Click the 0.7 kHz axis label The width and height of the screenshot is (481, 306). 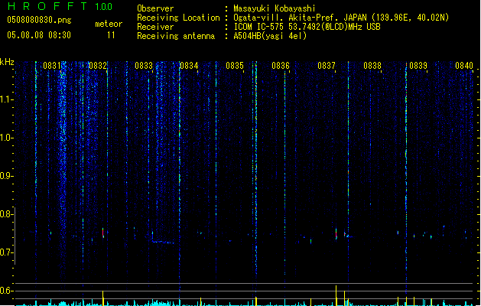point(6,252)
